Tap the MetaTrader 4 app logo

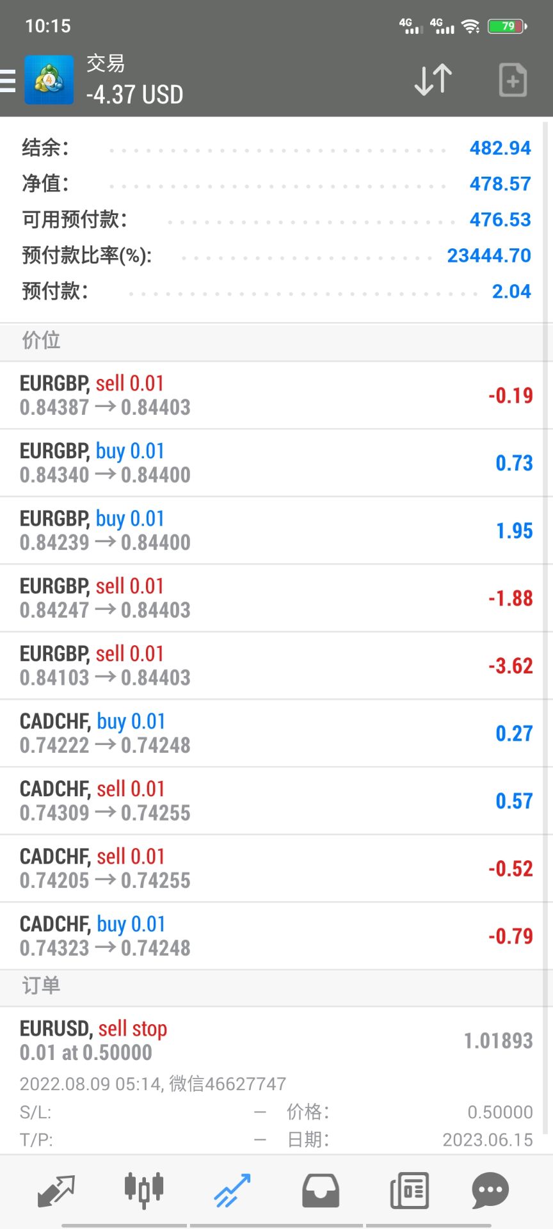pyautogui.click(x=49, y=81)
